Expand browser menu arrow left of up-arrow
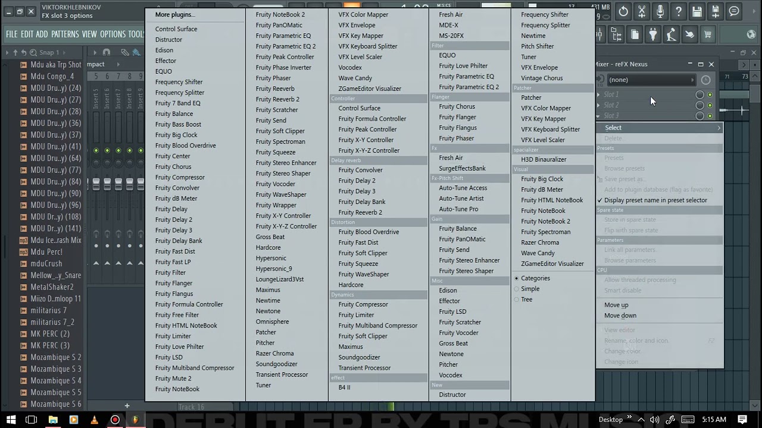Viewport: 762px width, 428px height. (7, 52)
